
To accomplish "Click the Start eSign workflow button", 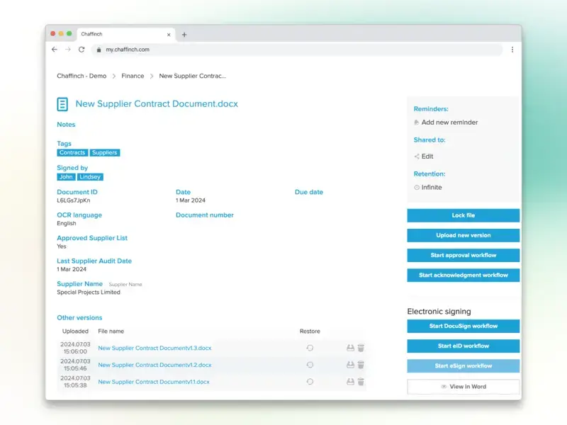I will coord(464,365).
